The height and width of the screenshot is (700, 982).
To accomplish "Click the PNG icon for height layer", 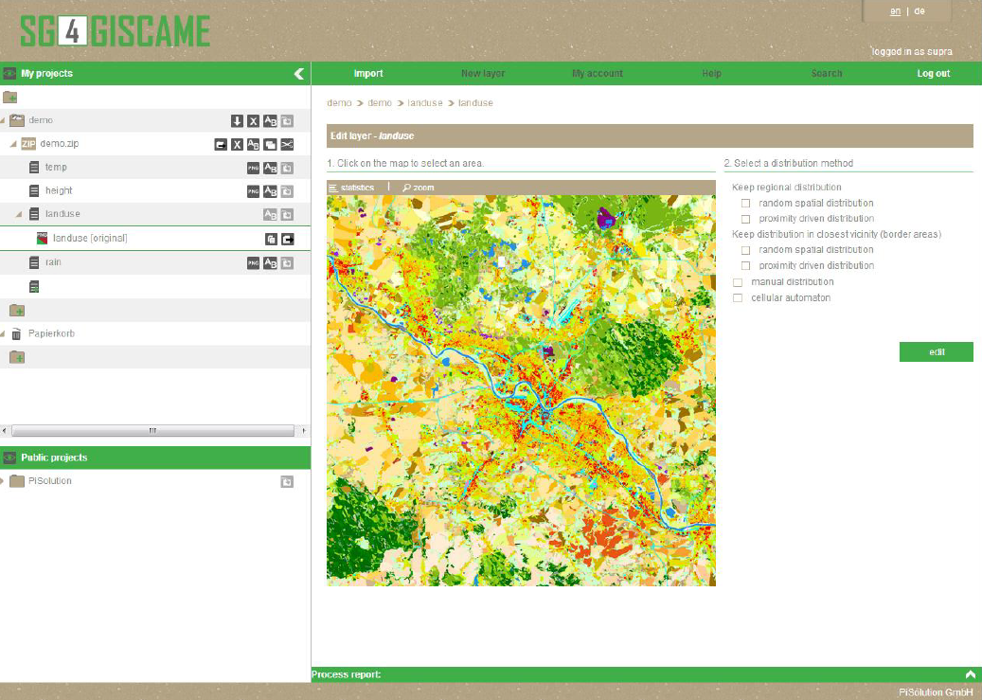I will click(253, 191).
